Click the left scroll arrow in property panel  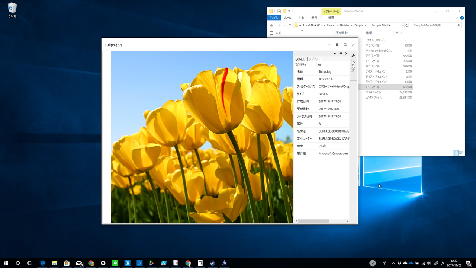coord(296,221)
